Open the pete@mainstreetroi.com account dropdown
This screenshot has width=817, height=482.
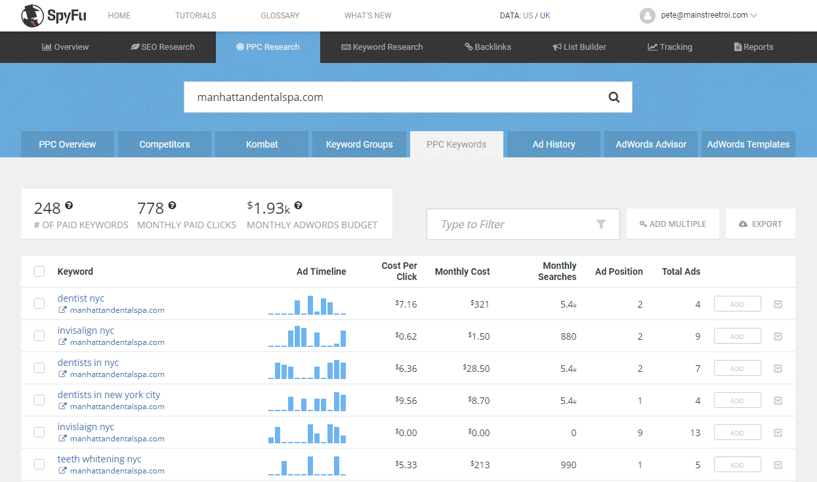click(x=709, y=15)
